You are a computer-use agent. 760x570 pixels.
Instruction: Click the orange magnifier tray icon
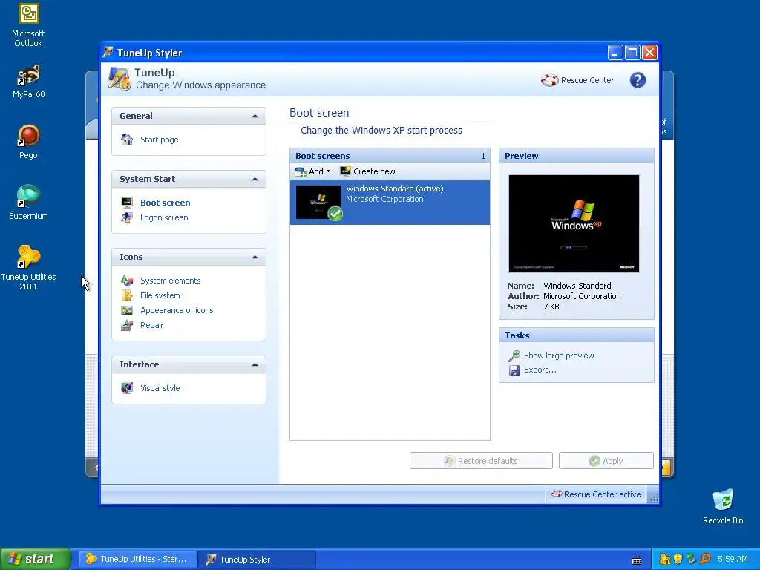[x=705, y=560]
